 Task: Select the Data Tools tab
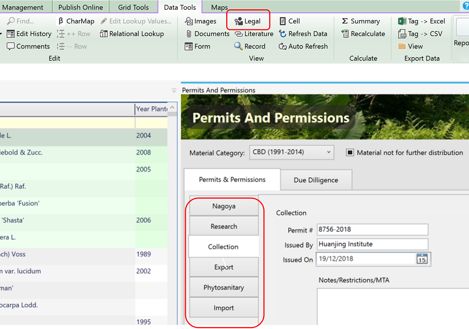click(x=180, y=7)
